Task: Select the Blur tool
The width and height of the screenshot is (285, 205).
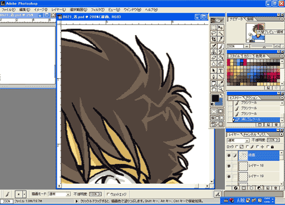Action: tap(214, 63)
